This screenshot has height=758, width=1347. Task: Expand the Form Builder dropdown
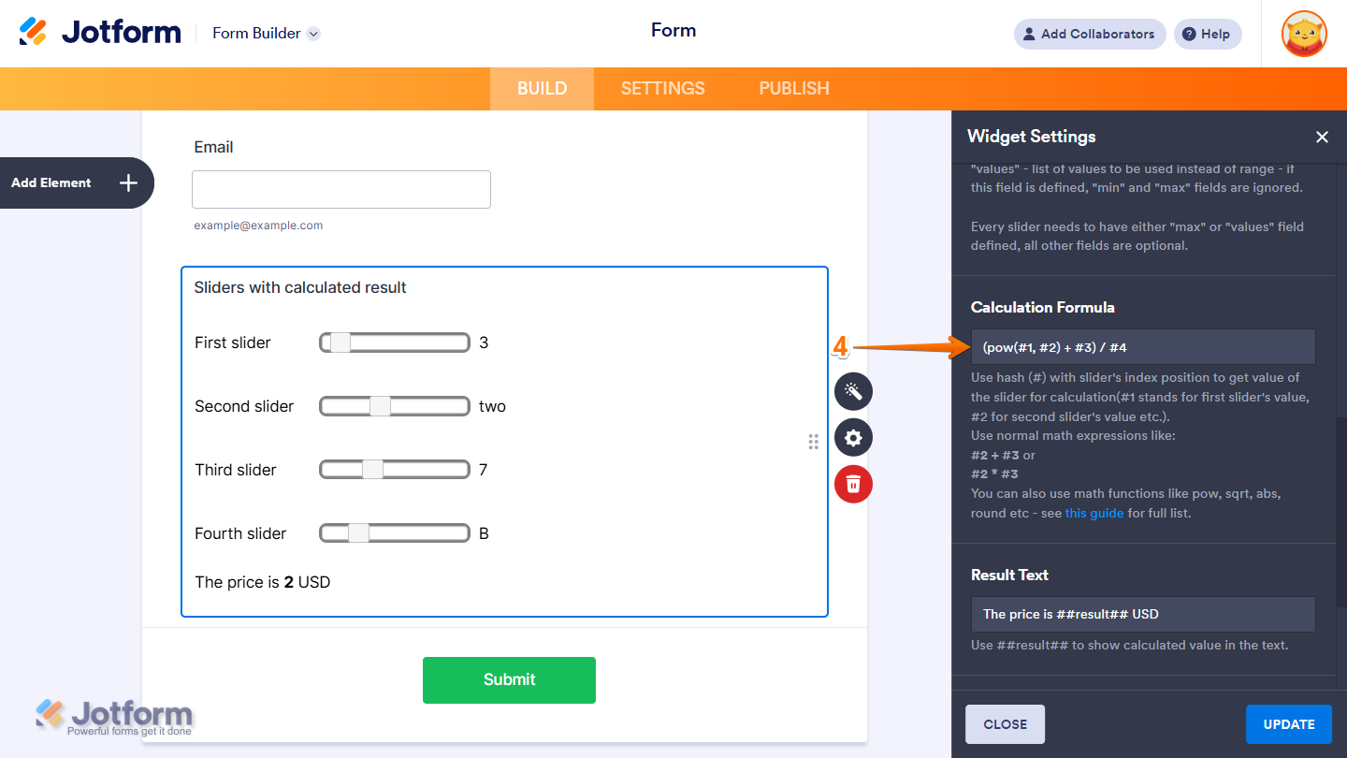[265, 33]
